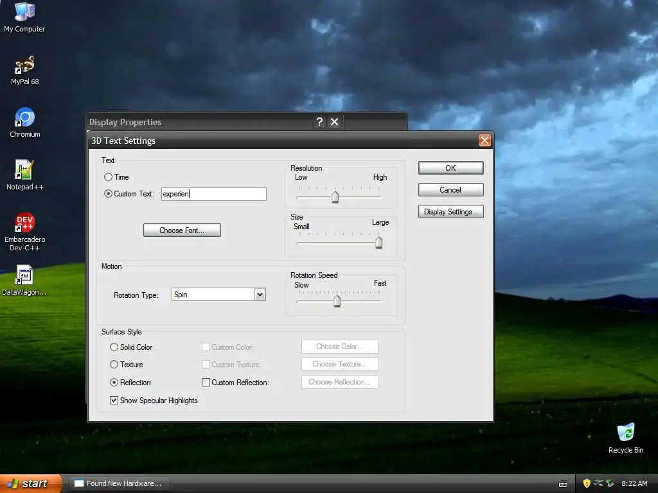
Task: Select the Texture surface style
Action: point(114,365)
